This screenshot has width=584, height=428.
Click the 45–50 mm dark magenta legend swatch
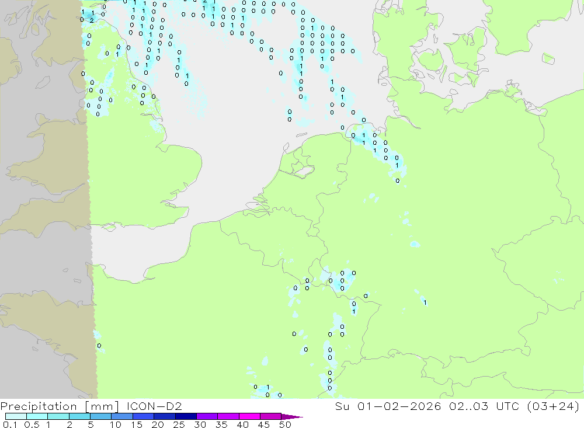click(x=271, y=416)
